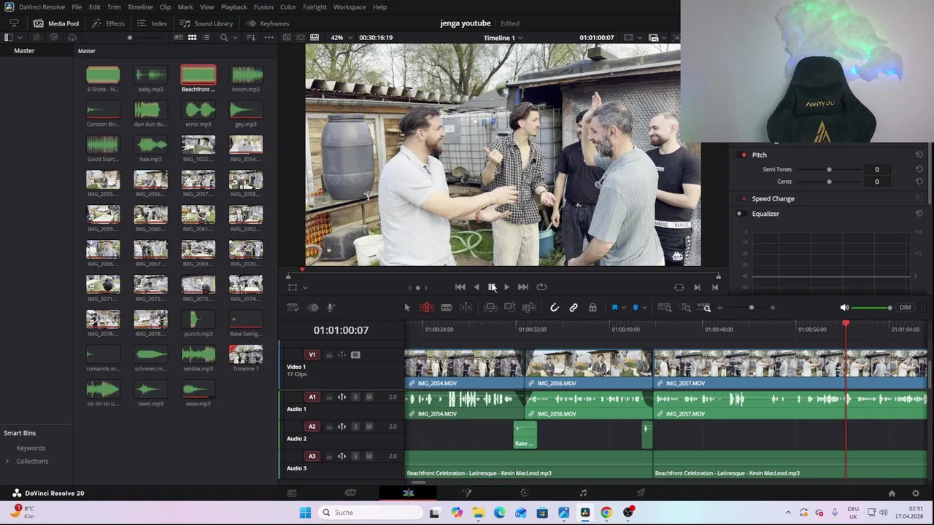Toggle the Media Pool panel button
934x525 pixels.
point(56,23)
